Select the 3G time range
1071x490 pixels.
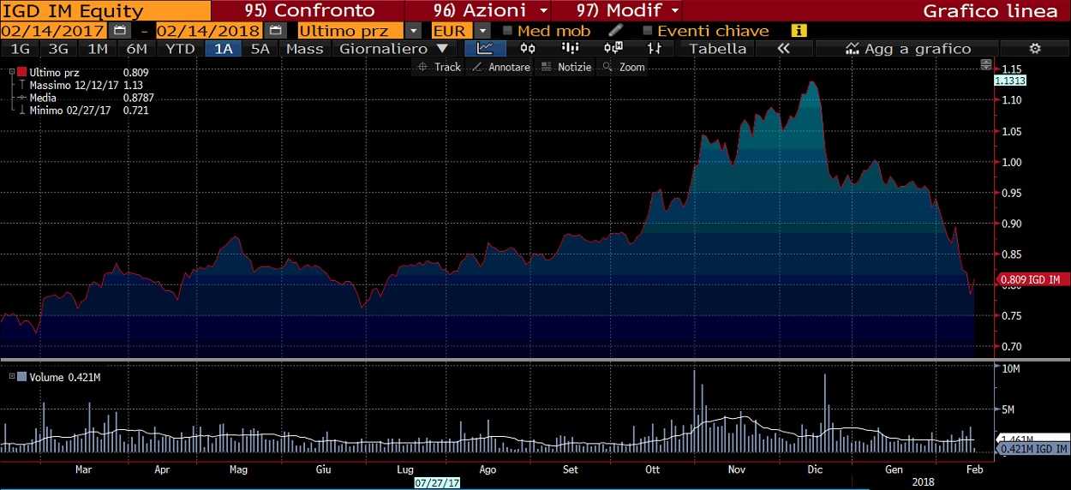[59, 48]
